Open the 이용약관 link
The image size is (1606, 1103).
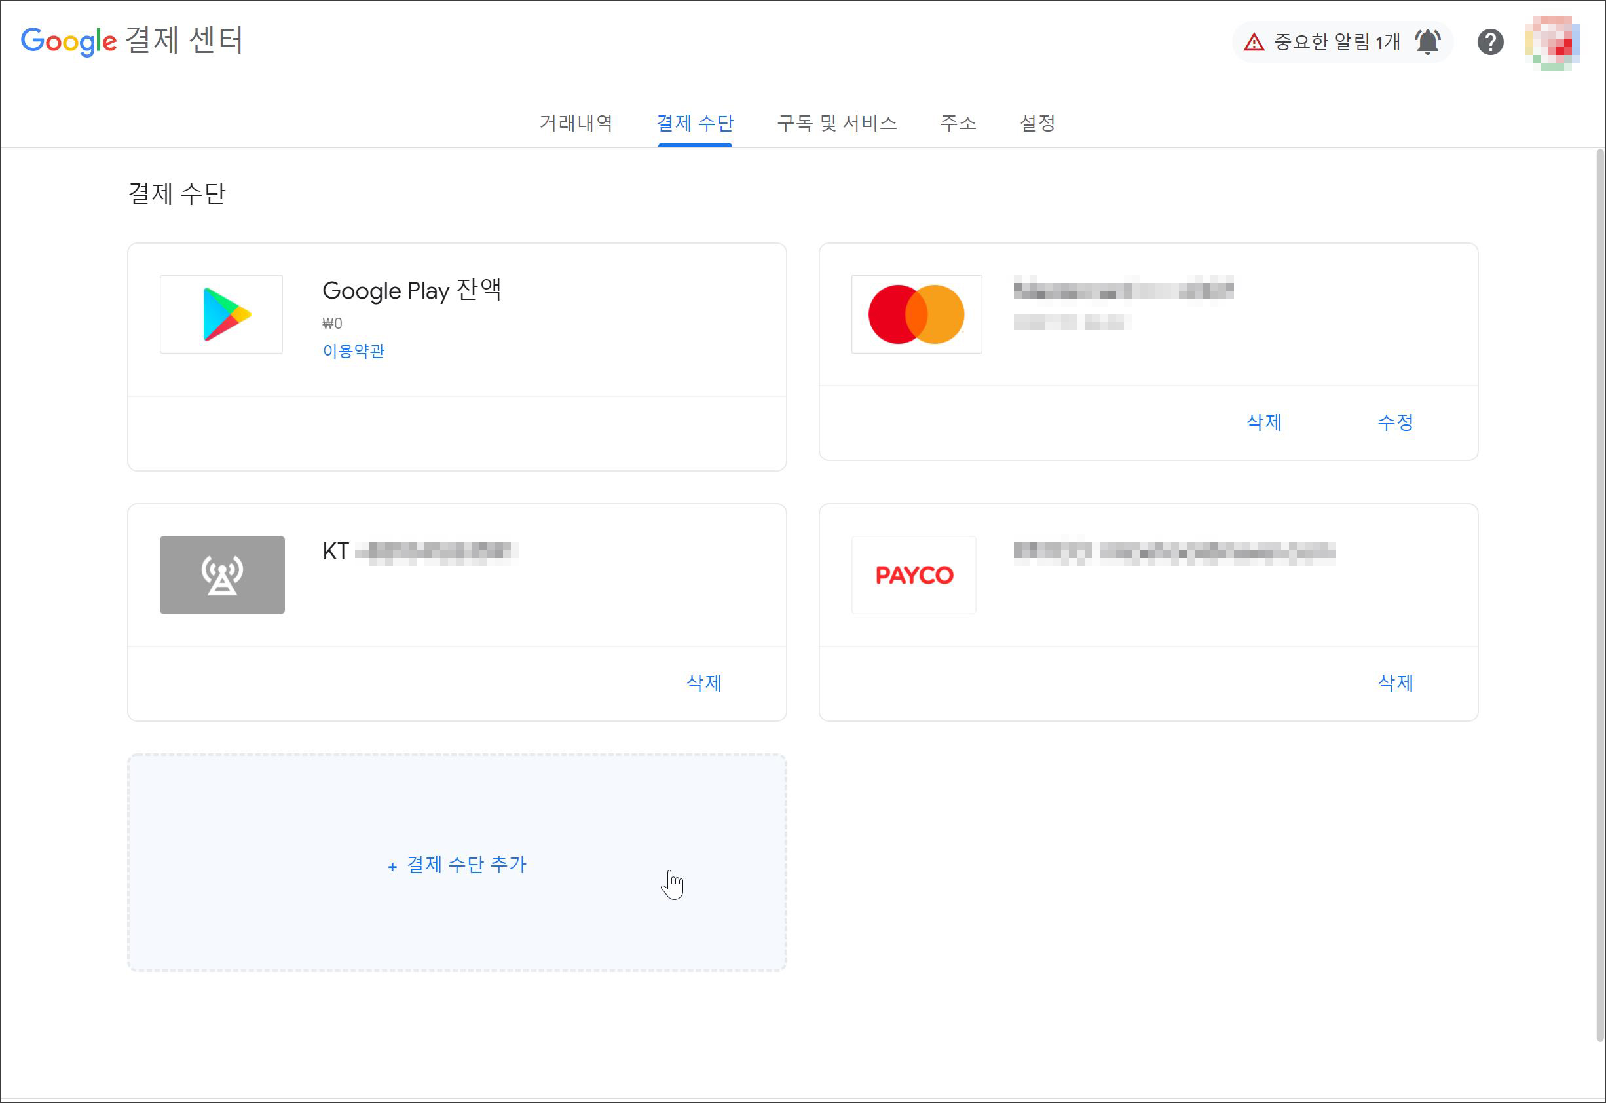[353, 351]
